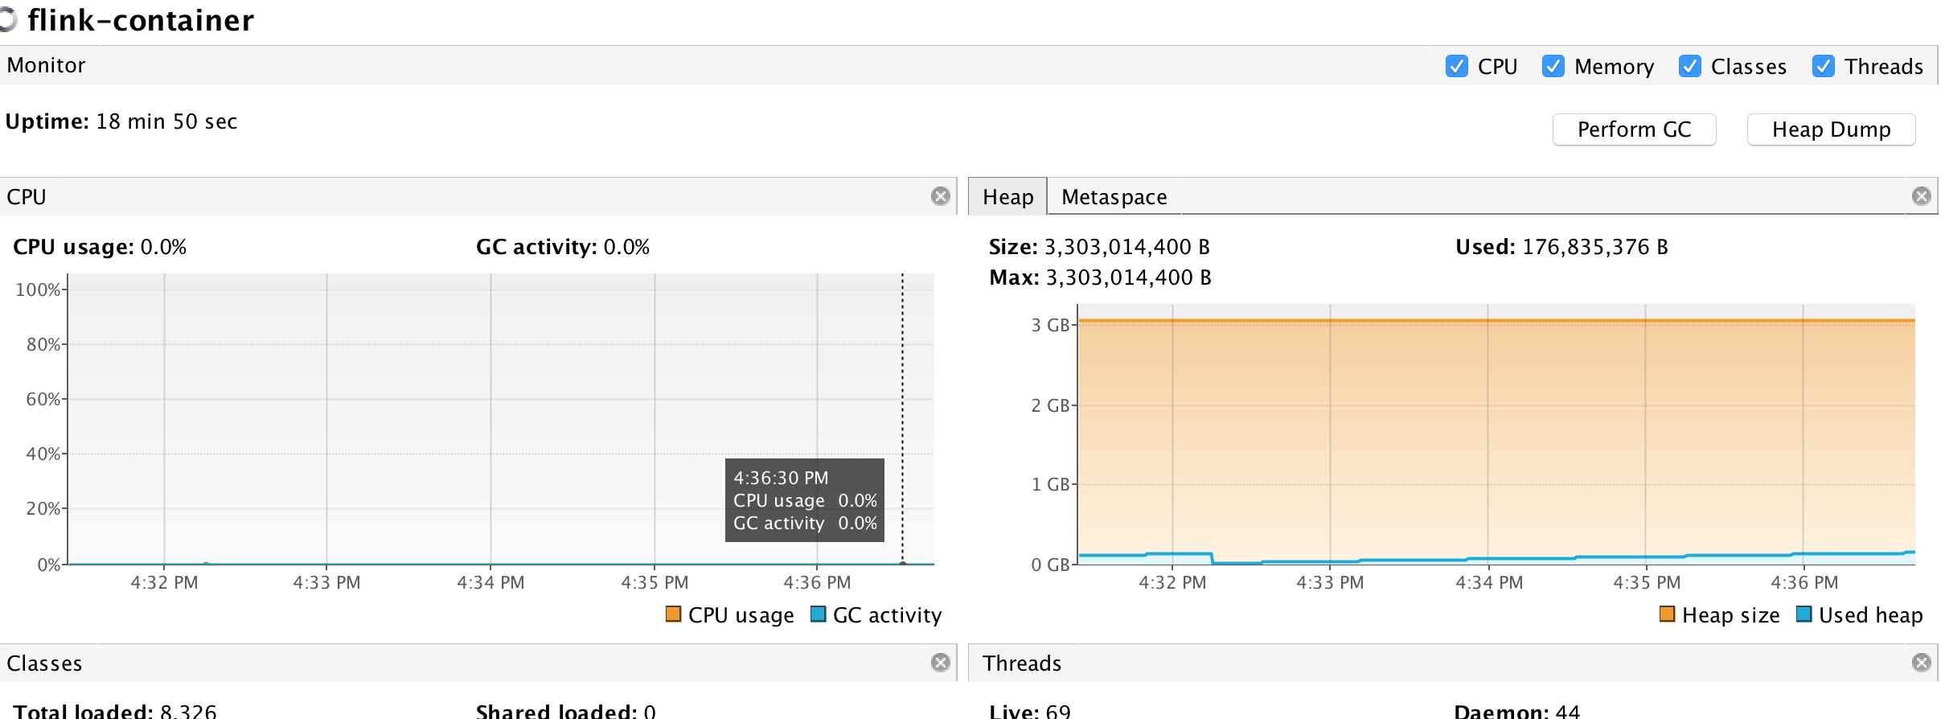Select the Heap tab
1941x719 pixels.
click(x=1007, y=197)
